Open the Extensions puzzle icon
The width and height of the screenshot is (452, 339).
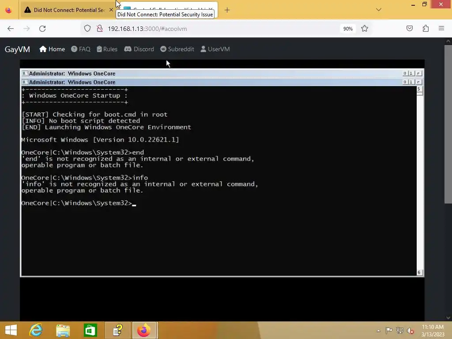tap(426, 28)
